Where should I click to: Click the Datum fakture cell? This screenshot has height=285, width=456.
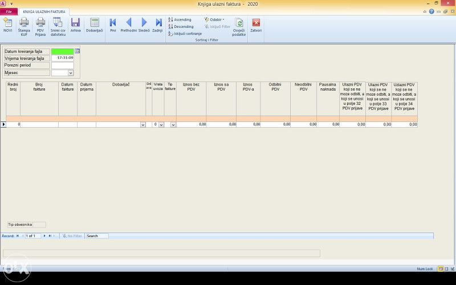[68, 124]
